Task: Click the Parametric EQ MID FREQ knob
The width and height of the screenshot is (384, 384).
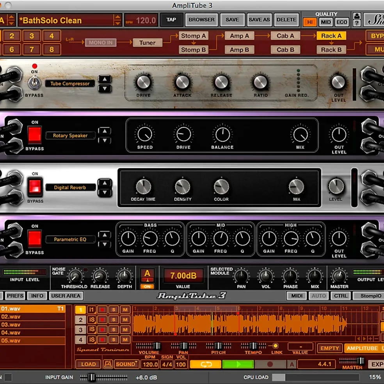Action: tap(220, 239)
